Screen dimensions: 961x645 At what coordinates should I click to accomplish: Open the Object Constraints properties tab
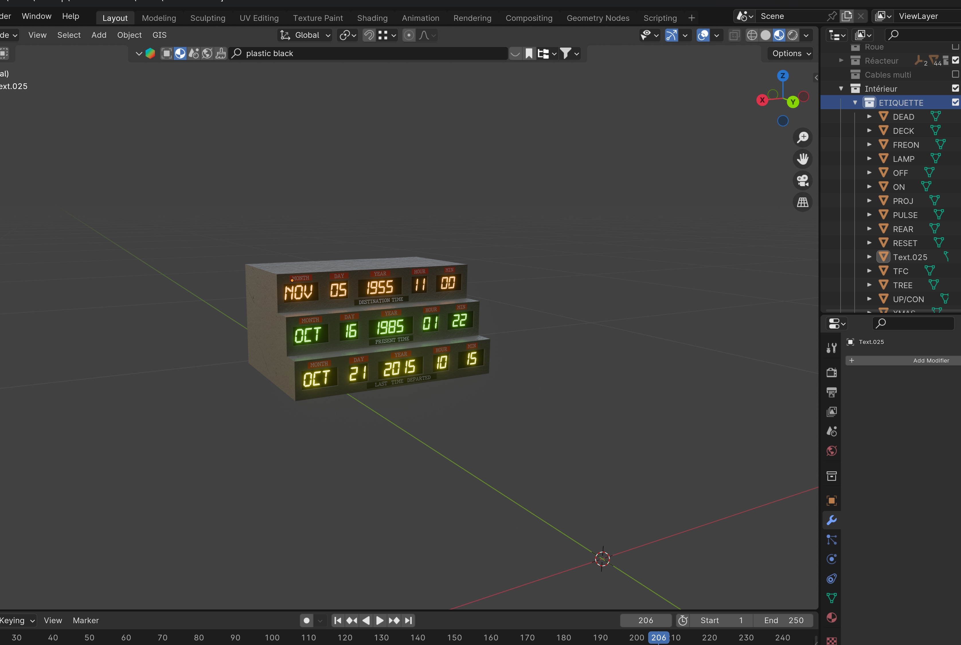pos(831,579)
